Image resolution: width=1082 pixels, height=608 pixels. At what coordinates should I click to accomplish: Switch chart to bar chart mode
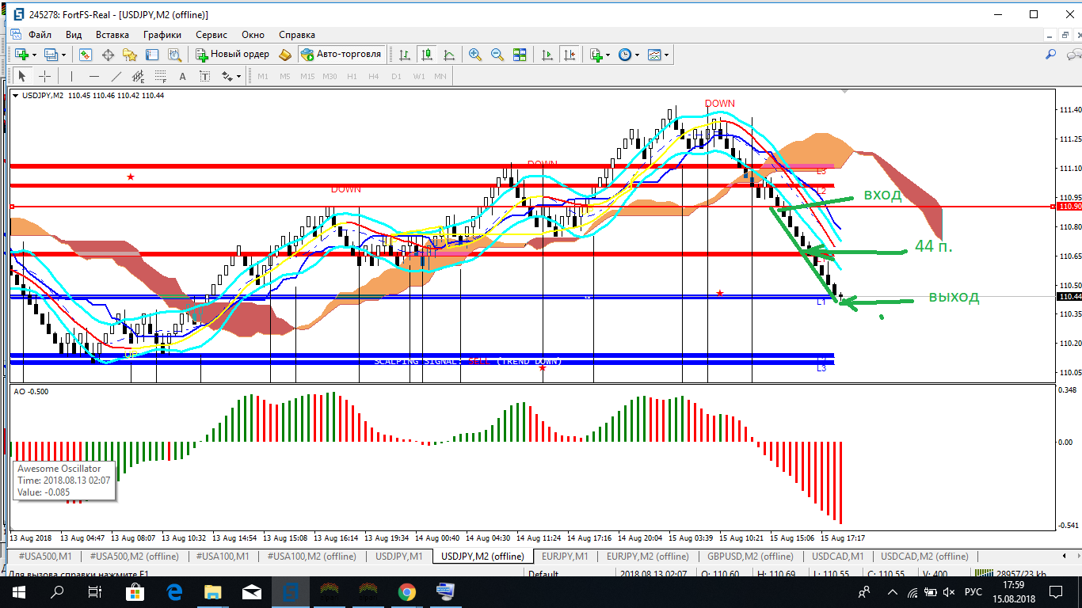pyautogui.click(x=405, y=55)
